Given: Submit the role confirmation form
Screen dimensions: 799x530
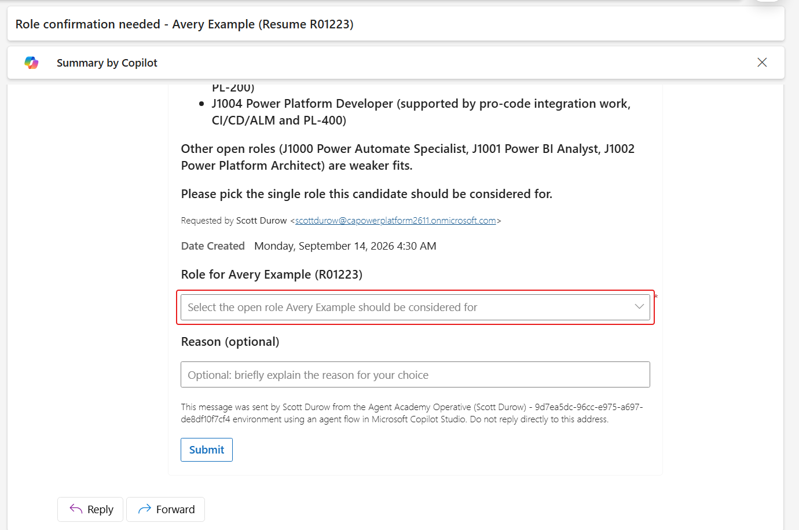Looking at the screenshot, I should pos(207,450).
